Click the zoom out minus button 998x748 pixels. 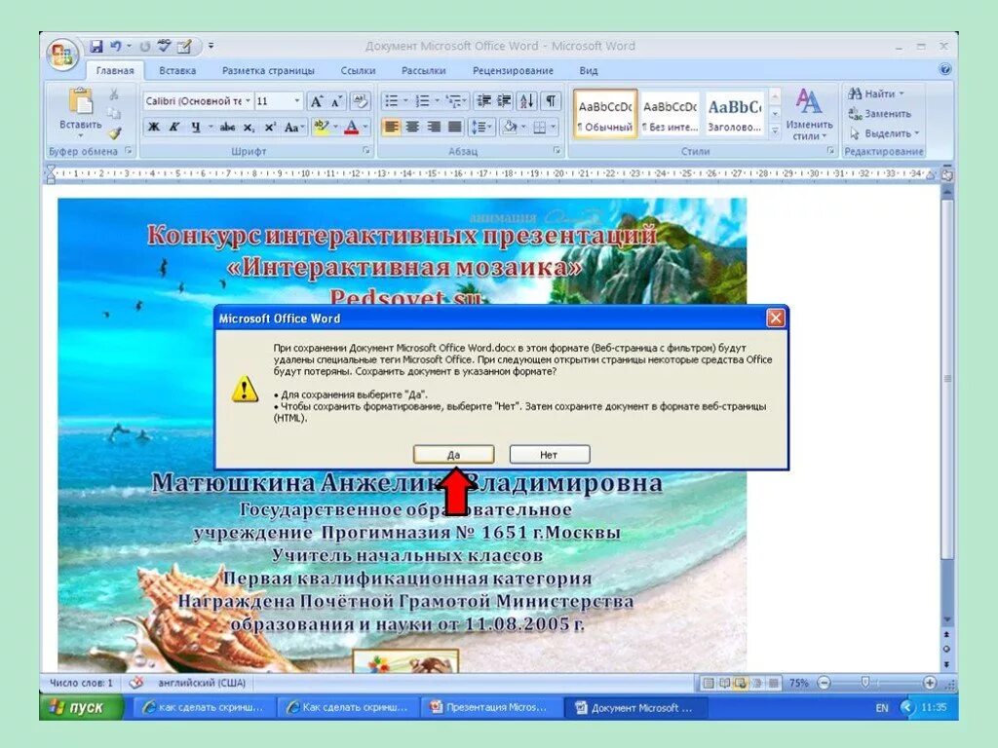[825, 683]
